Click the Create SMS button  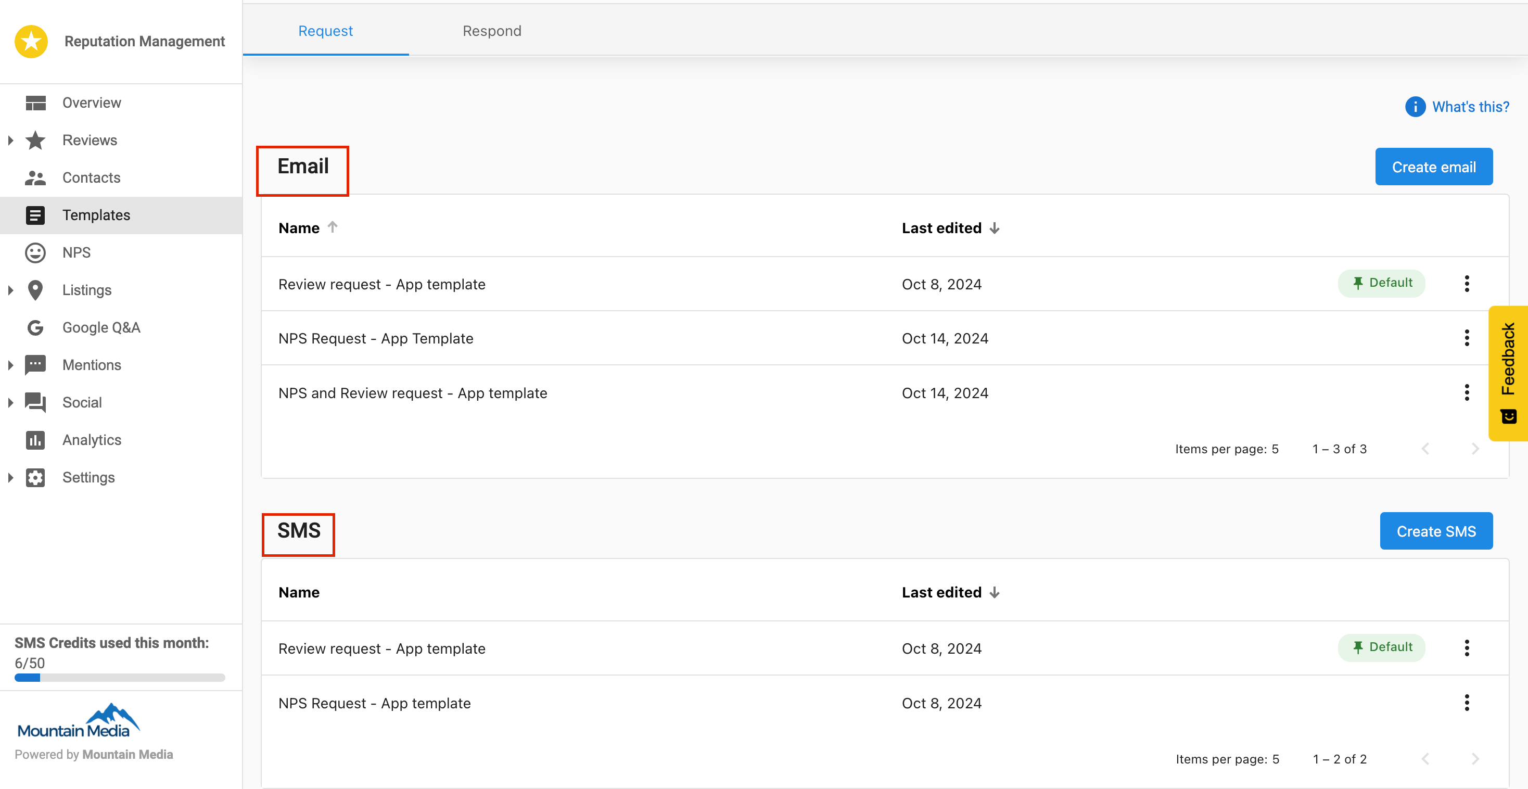point(1436,530)
